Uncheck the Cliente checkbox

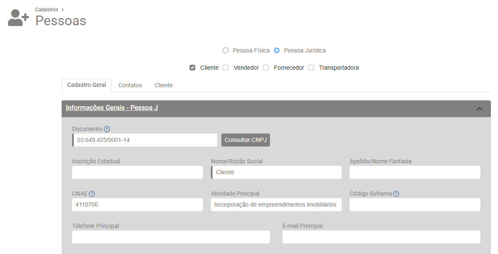click(192, 68)
